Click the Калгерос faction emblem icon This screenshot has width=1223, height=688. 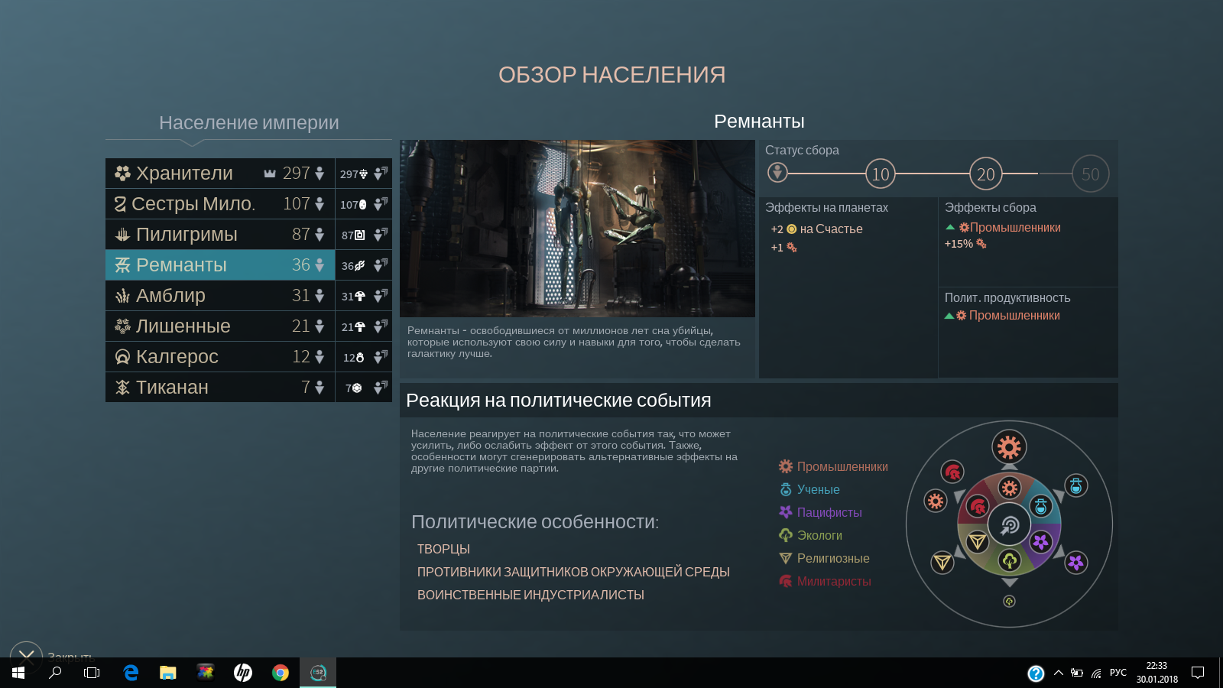pyautogui.click(x=122, y=357)
